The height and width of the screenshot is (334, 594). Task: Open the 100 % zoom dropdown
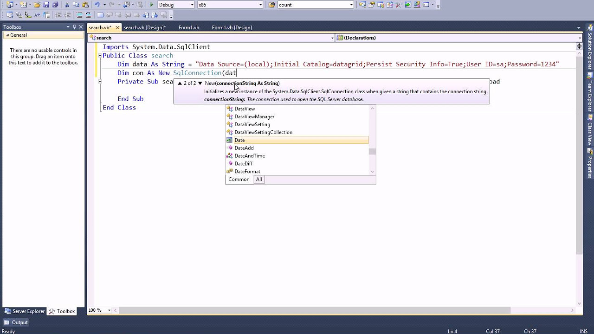click(110, 310)
